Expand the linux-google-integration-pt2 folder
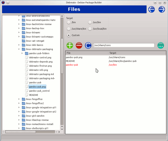168x141 pixels. (x=19, y=112)
